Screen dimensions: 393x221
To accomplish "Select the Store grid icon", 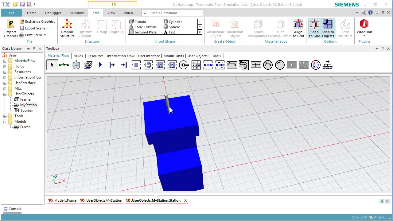I will 196,65.
